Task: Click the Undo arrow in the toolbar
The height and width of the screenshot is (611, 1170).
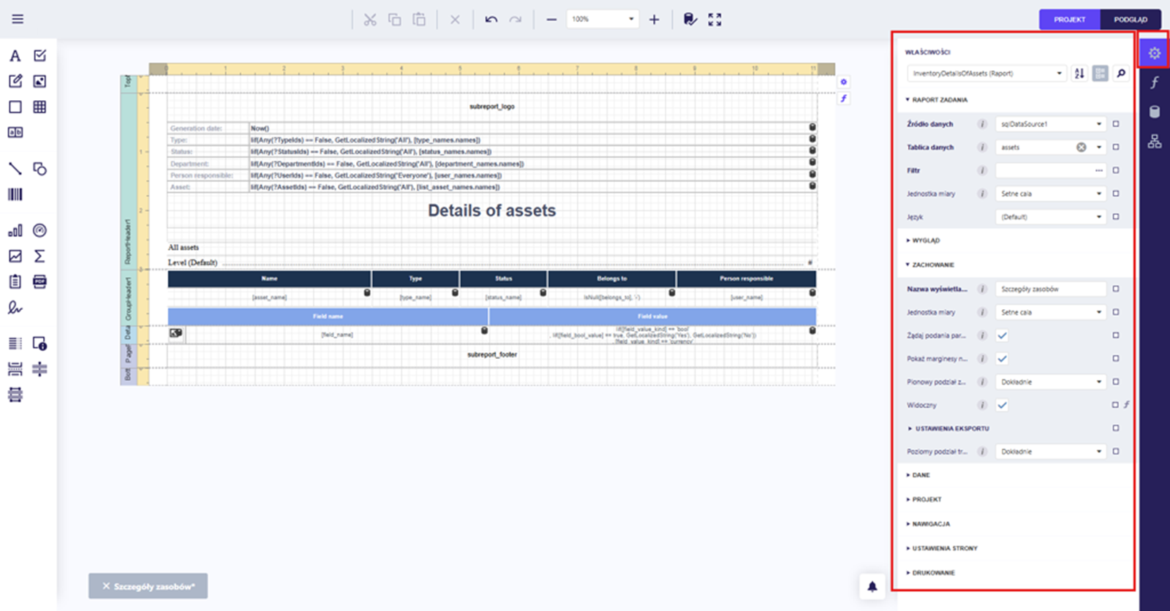Action: tap(491, 20)
